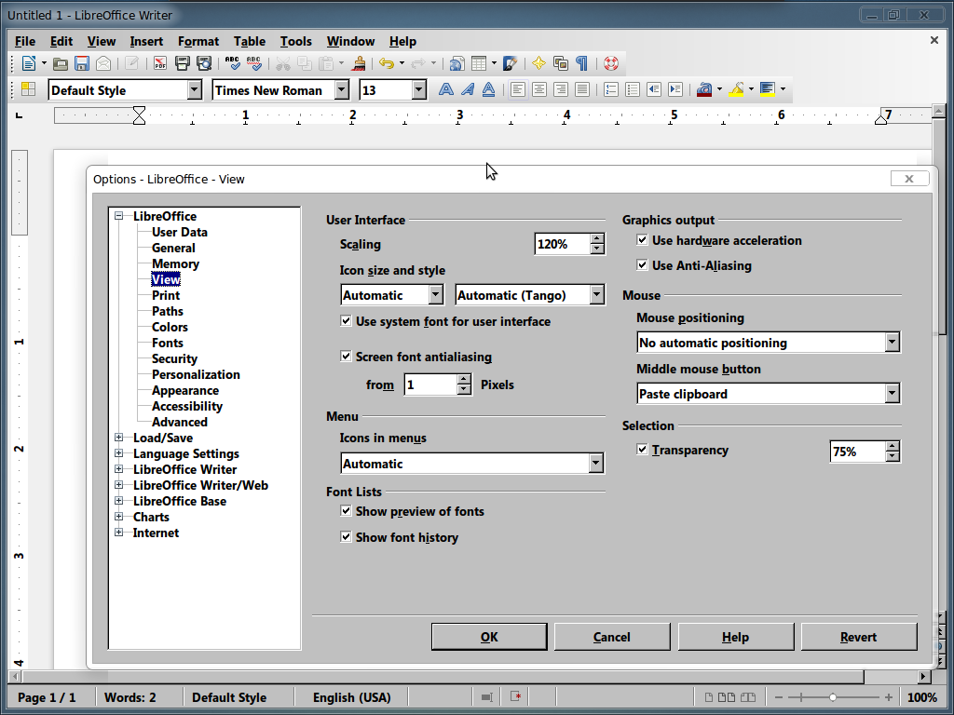Apply Underline using the underlined A icon
Viewport: 954px width, 715px height.
(488, 89)
